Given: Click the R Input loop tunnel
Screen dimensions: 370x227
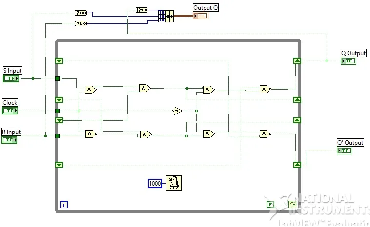Looking at the screenshot, I should 57,136.
